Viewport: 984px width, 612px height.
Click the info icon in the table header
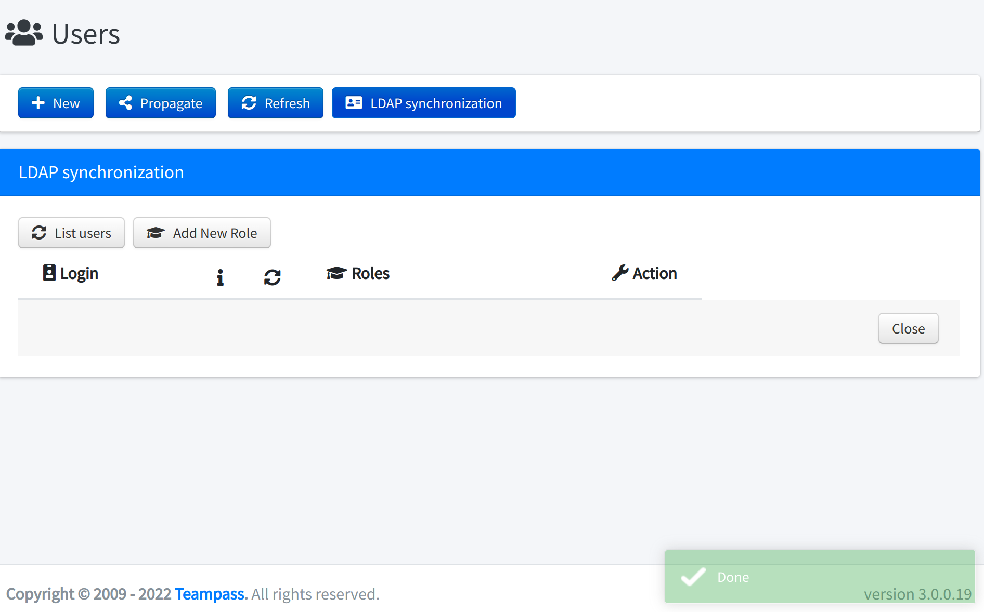click(x=220, y=277)
